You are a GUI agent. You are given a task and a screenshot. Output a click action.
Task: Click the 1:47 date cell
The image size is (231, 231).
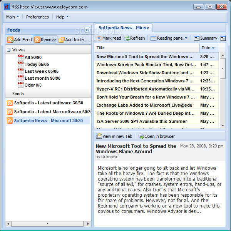pyautogui.click(x=207, y=65)
